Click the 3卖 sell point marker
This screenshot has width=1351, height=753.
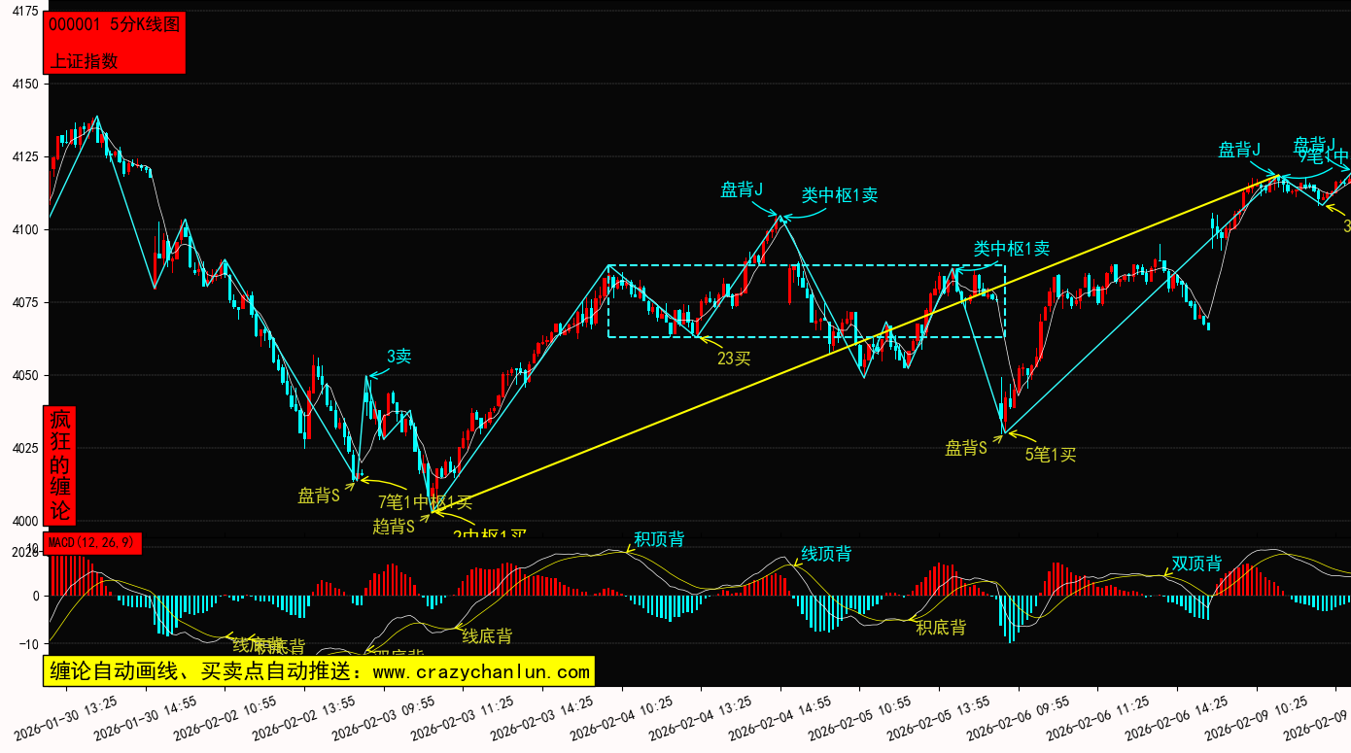[x=398, y=357]
